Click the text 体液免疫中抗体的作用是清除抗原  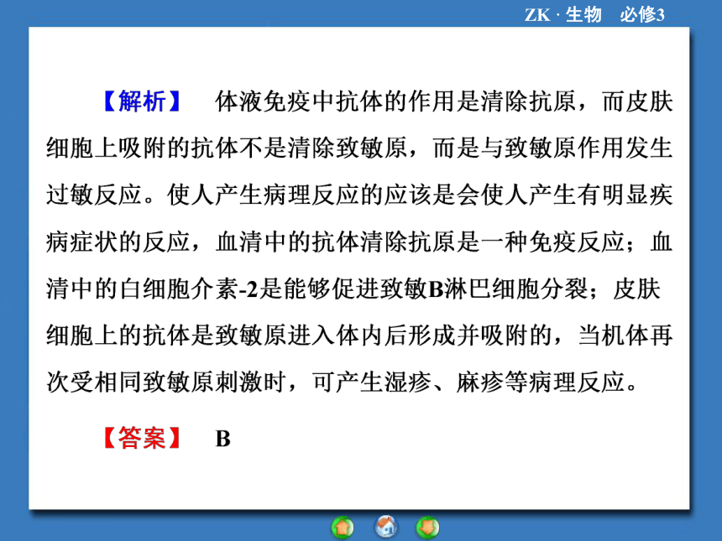(395, 101)
